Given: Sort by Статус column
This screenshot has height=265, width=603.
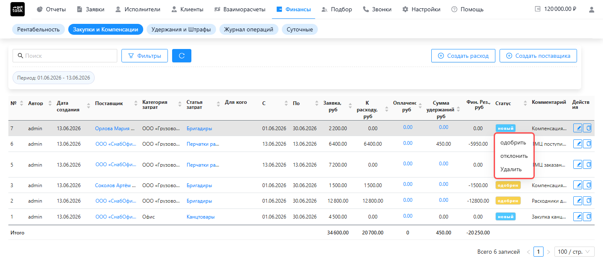Looking at the screenshot, I should tap(525, 103).
